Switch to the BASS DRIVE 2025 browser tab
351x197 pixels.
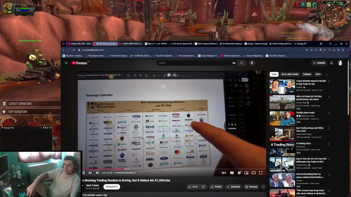pos(130,44)
